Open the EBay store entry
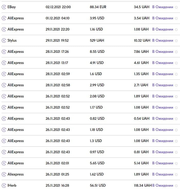The image size is (180, 191). [x=12, y=7]
